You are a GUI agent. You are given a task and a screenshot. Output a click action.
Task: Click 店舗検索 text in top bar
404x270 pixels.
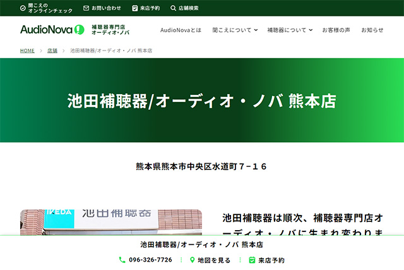pyautogui.click(x=188, y=8)
